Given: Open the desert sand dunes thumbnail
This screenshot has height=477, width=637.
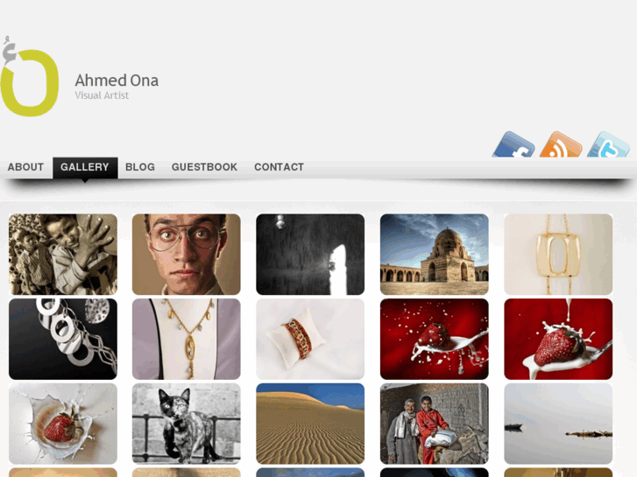Looking at the screenshot, I should (310, 424).
